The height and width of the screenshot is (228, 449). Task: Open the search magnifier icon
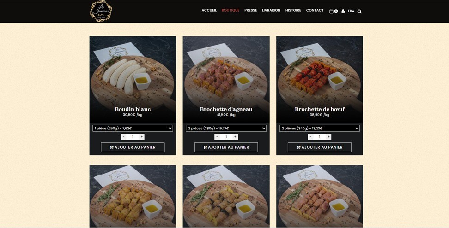pyautogui.click(x=359, y=12)
